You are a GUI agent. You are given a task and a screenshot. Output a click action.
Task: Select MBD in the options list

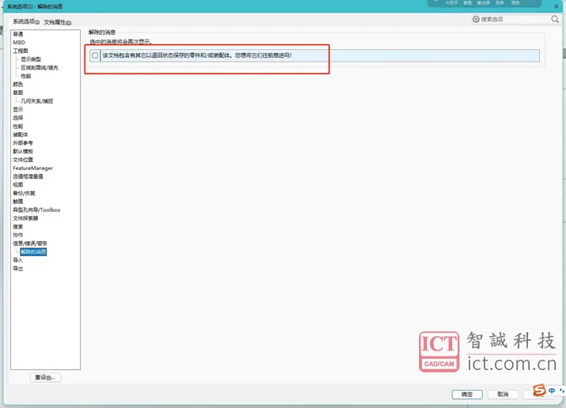point(19,42)
